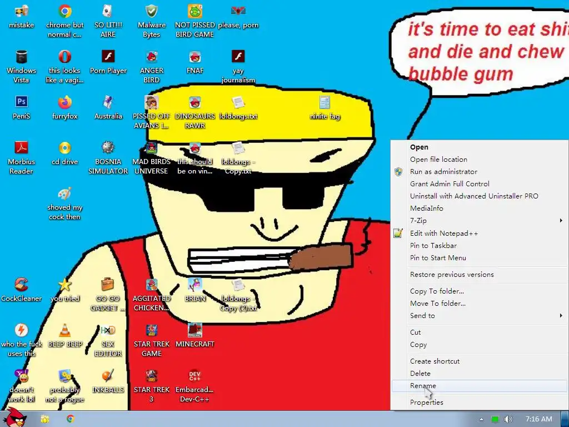
Task: Choose 'Open' in the context menu
Action: pyautogui.click(x=480, y=147)
